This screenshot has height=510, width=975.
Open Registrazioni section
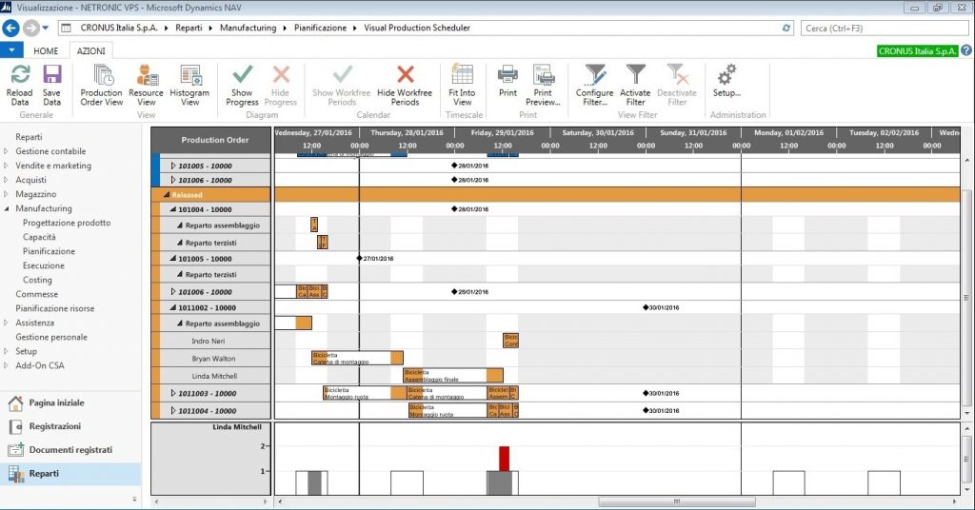pos(54,427)
